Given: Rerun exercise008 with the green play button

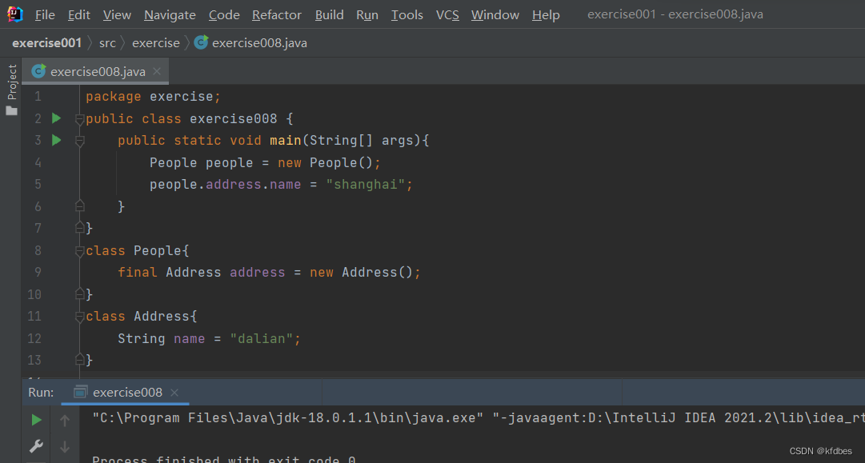Looking at the screenshot, I should (36, 420).
